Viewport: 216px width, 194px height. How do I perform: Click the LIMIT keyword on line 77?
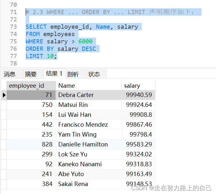[x=35, y=56]
